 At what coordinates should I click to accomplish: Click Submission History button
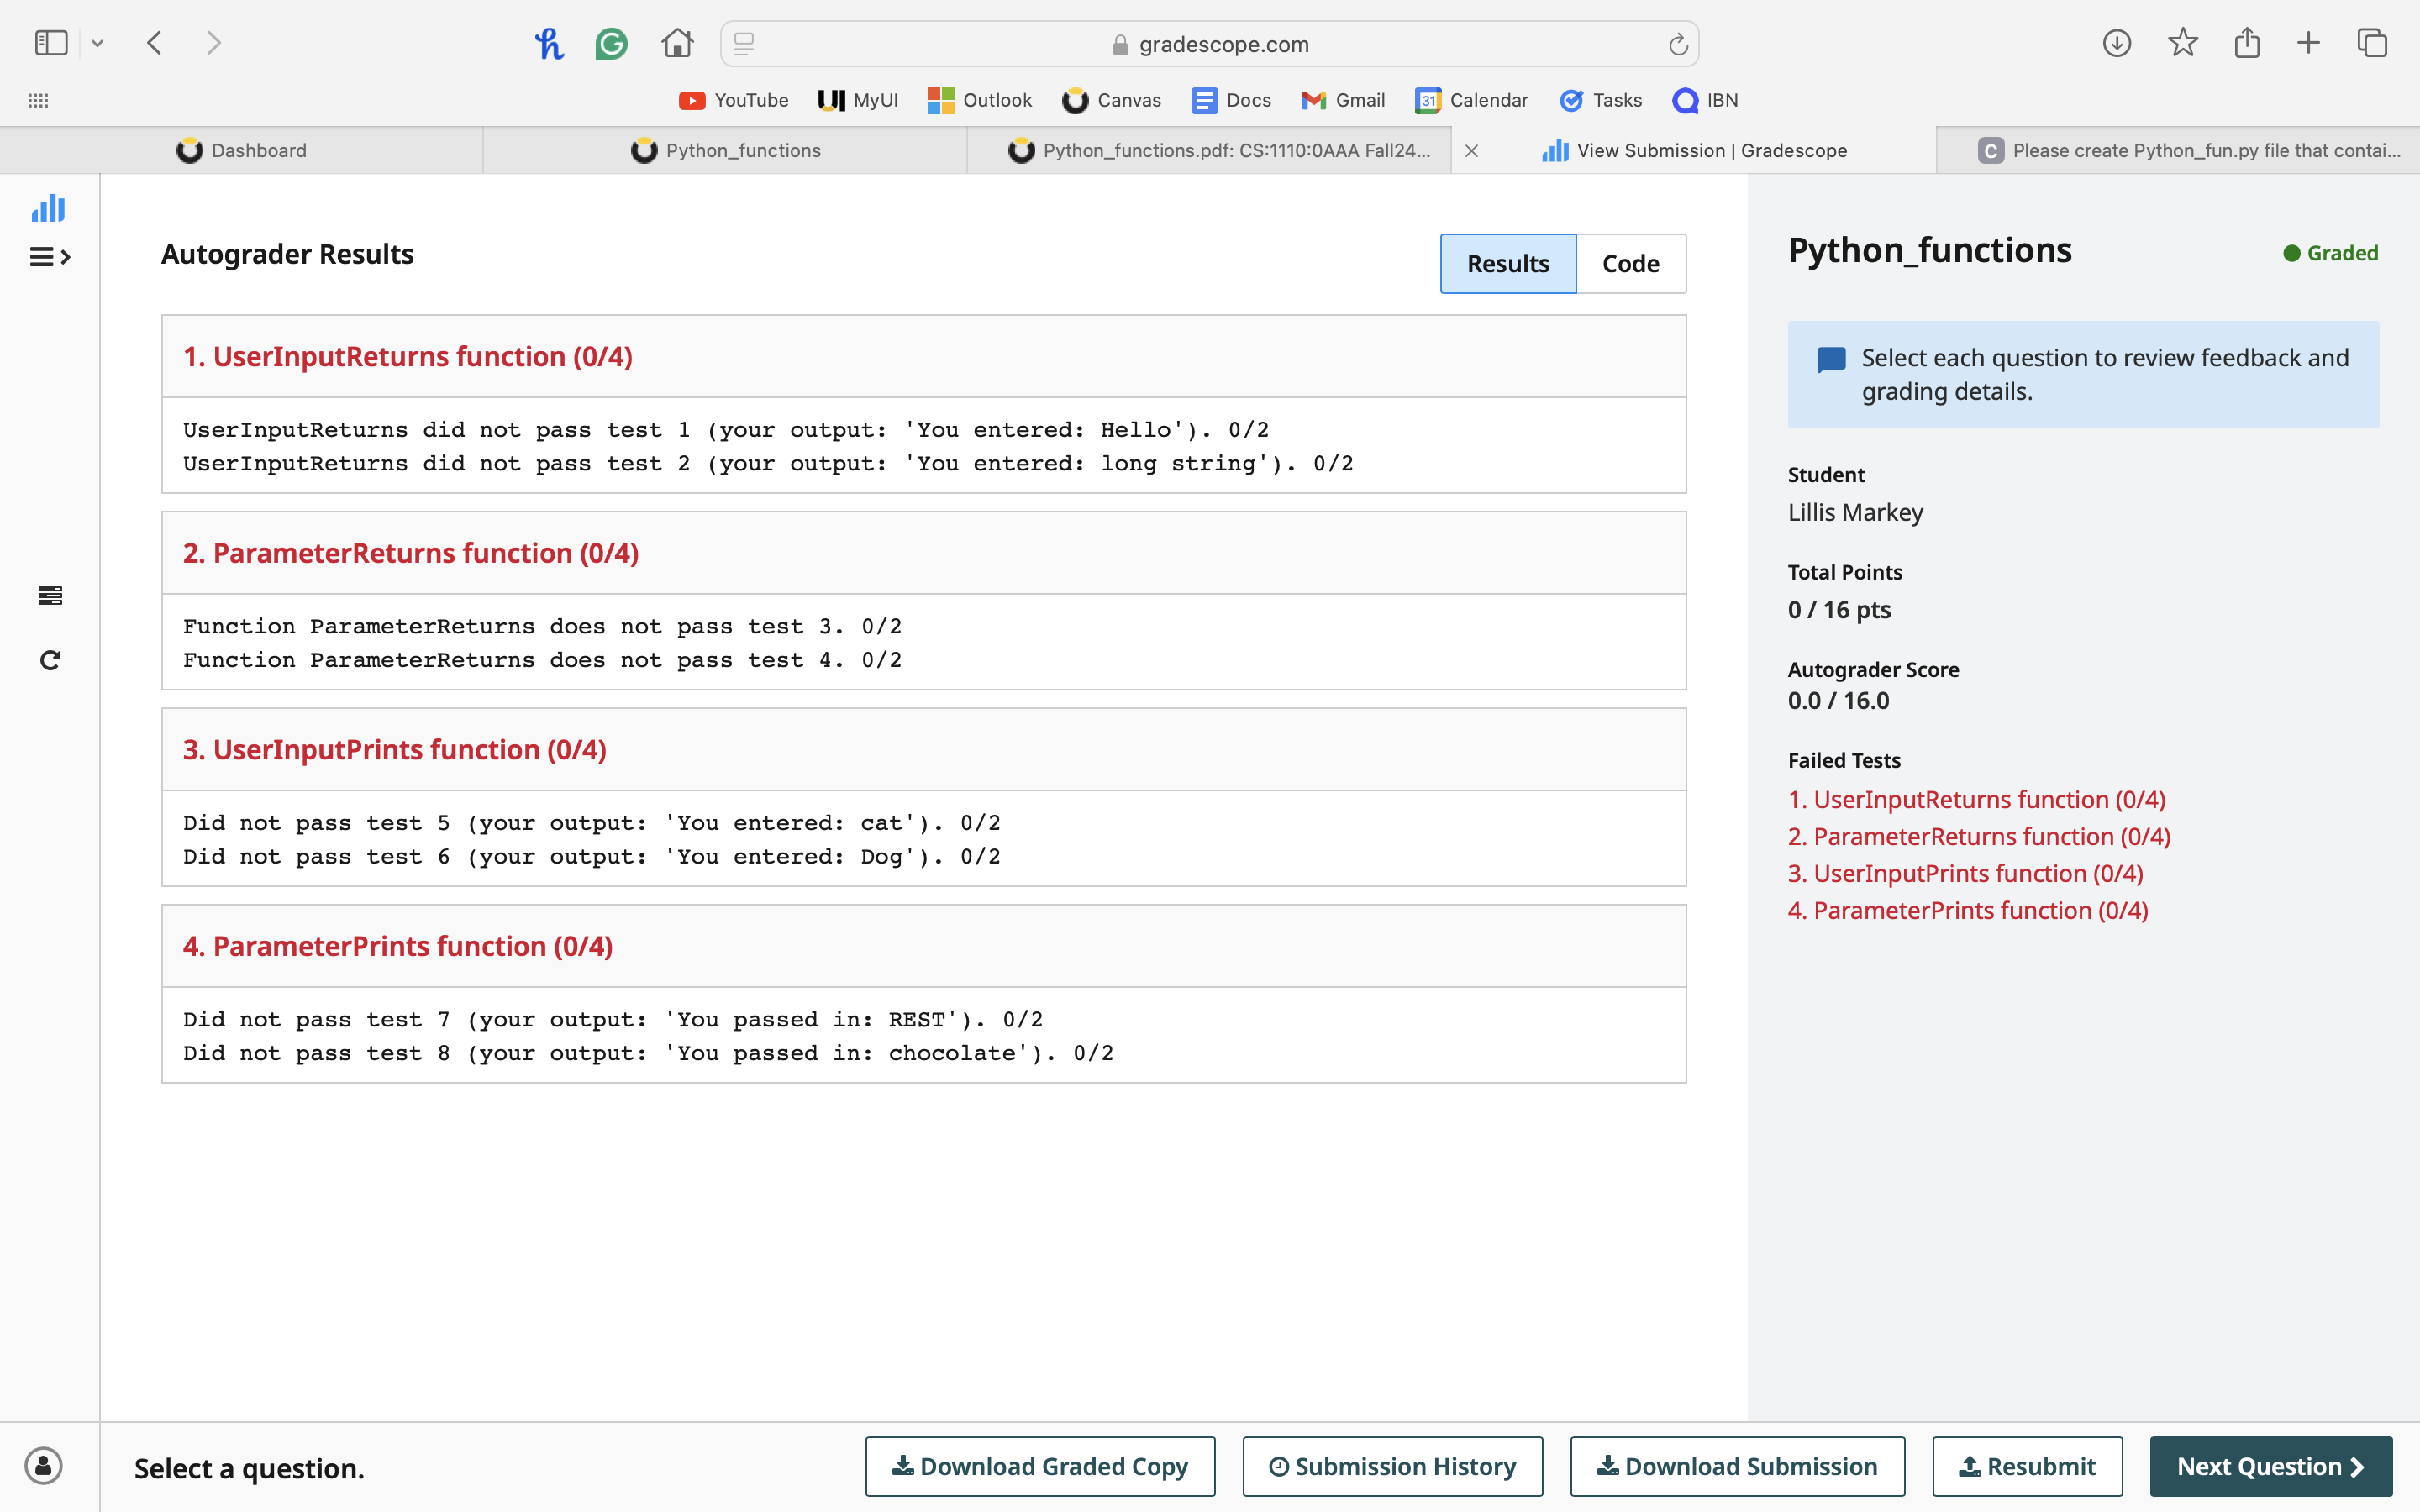click(x=1392, y=1466)
